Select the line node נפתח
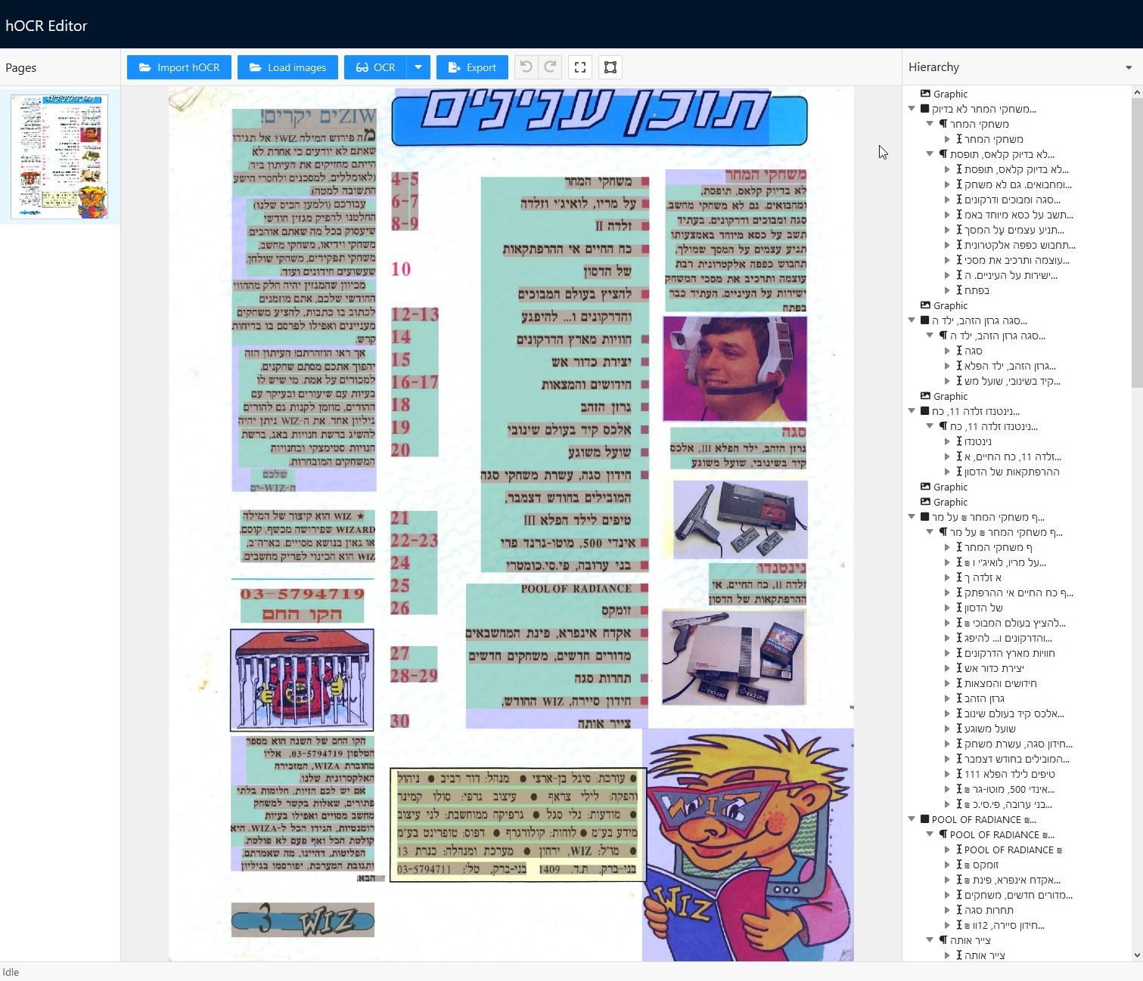Viewport: 1143px width, 981px height. [x=977, y=290]
